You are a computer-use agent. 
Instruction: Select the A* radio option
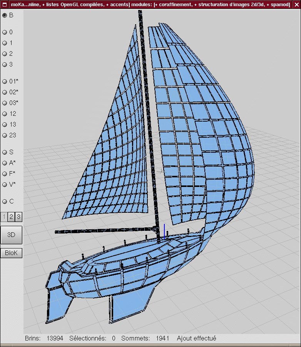5,163
